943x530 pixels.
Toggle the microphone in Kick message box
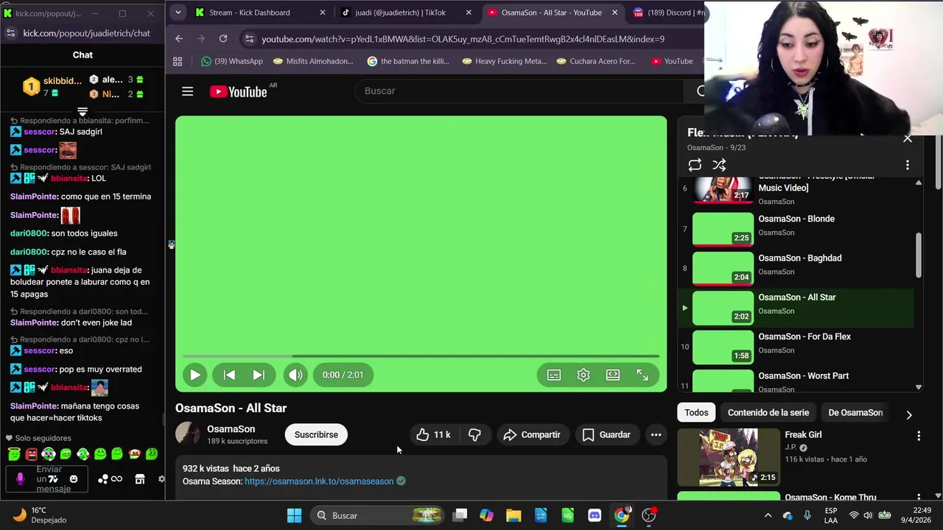click(x=20, y=479)
